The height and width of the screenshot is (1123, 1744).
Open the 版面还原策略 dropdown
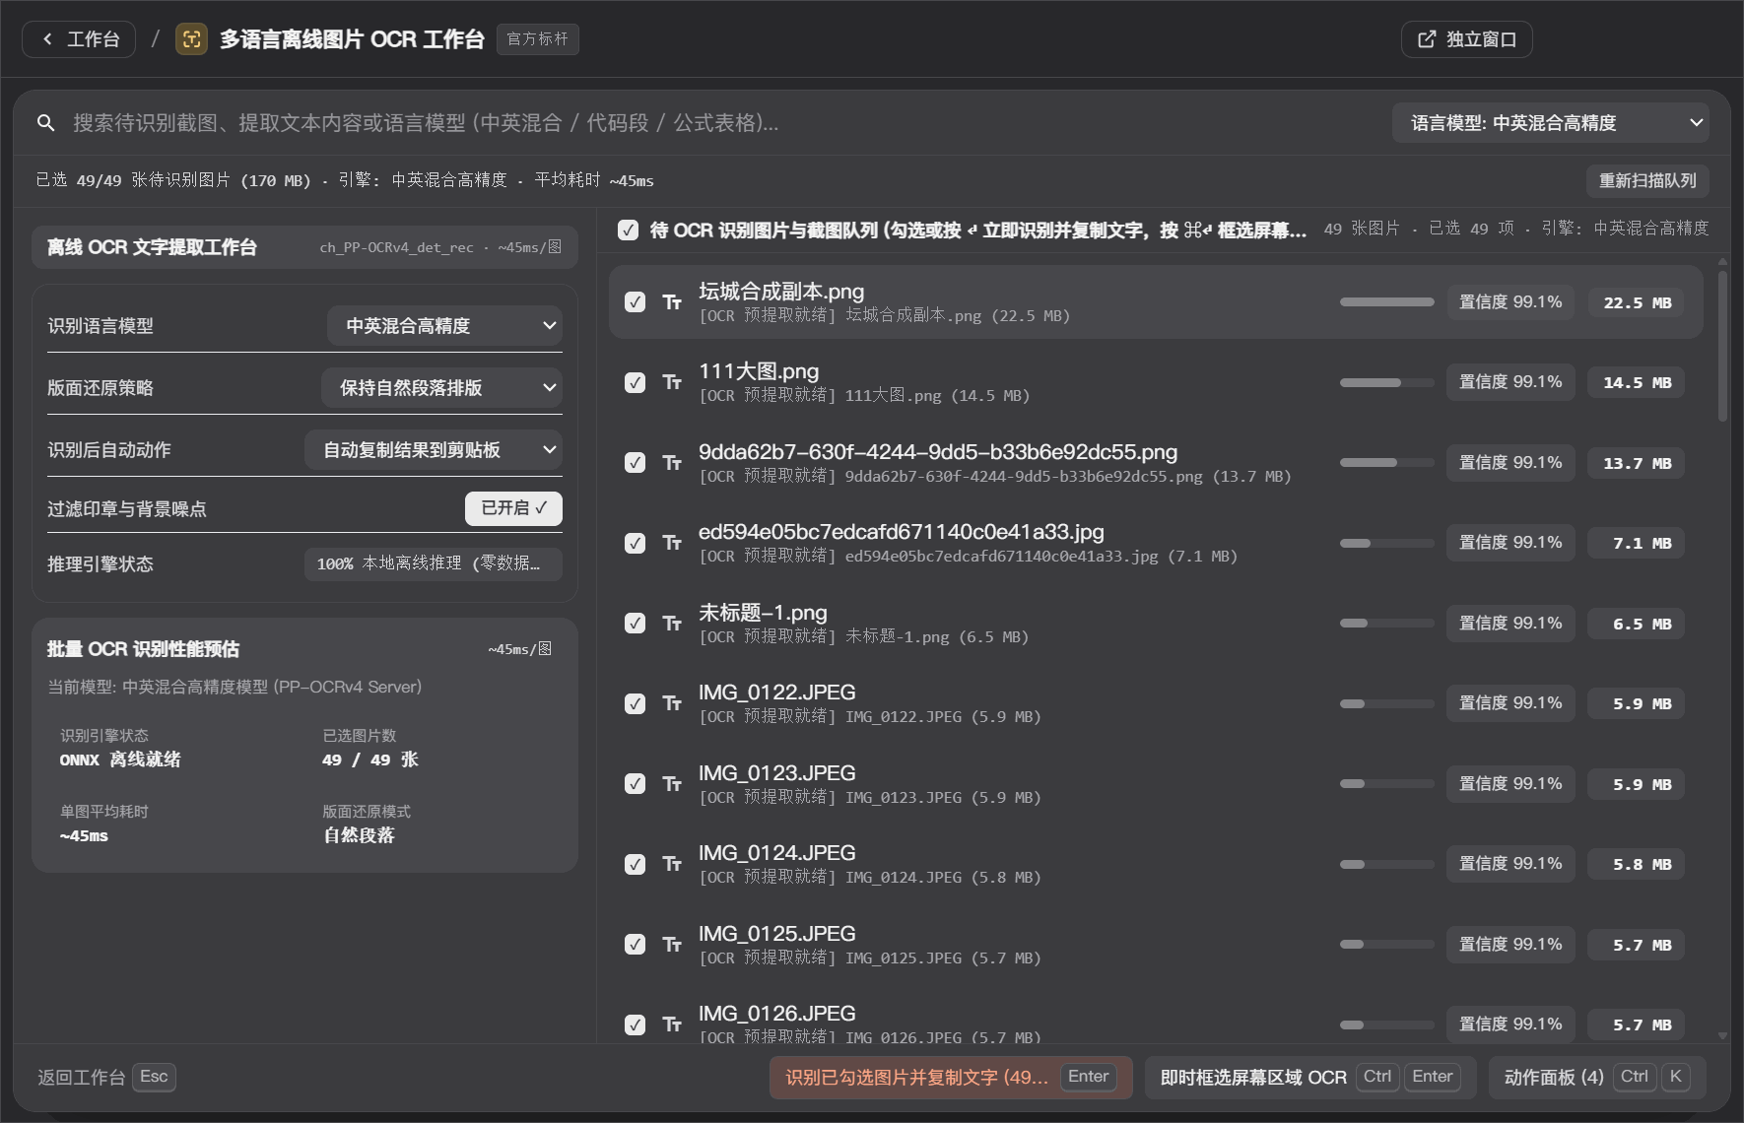pos(441,388)
